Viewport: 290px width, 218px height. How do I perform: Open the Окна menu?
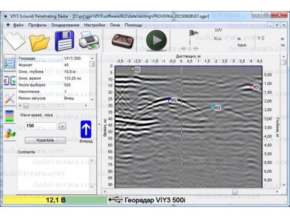pyautogui.click(x=115, y=25)
